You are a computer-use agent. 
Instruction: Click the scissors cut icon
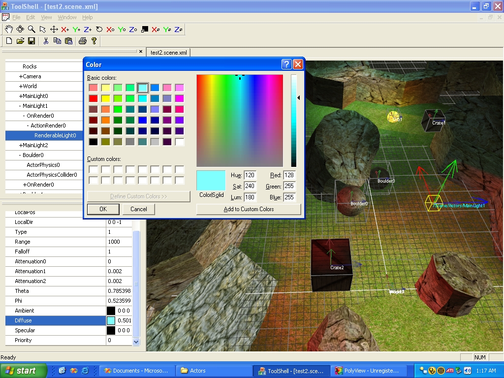click(x=46, y=41)
